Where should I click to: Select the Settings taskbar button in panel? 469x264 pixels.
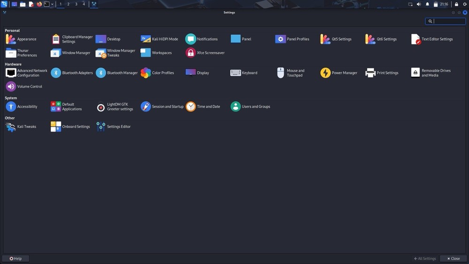click(x=94, y=4)
